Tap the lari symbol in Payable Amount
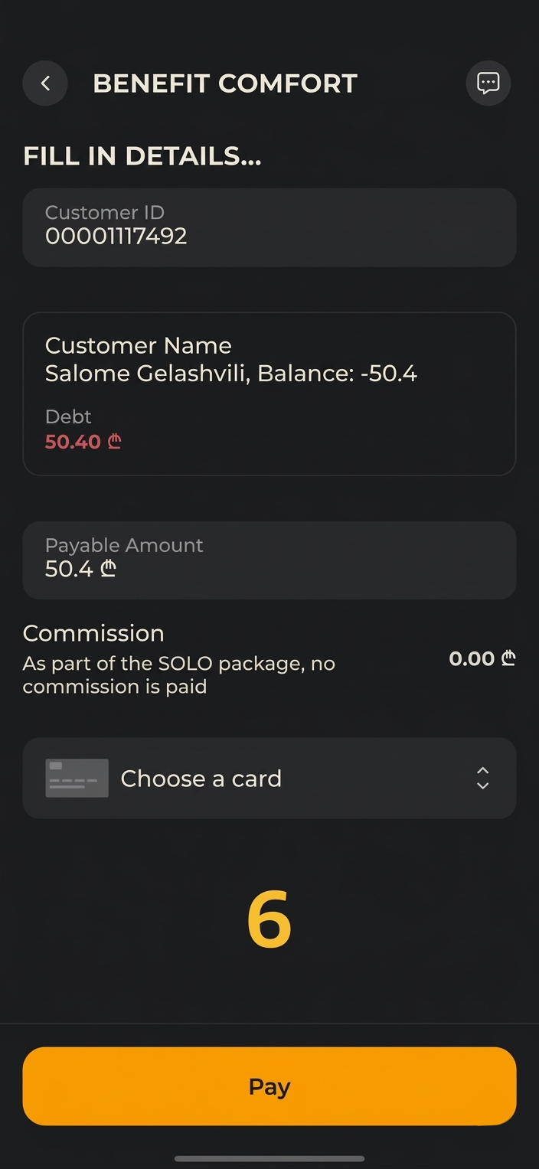Viewport: 539px width, 1169px height. [109, 569]
